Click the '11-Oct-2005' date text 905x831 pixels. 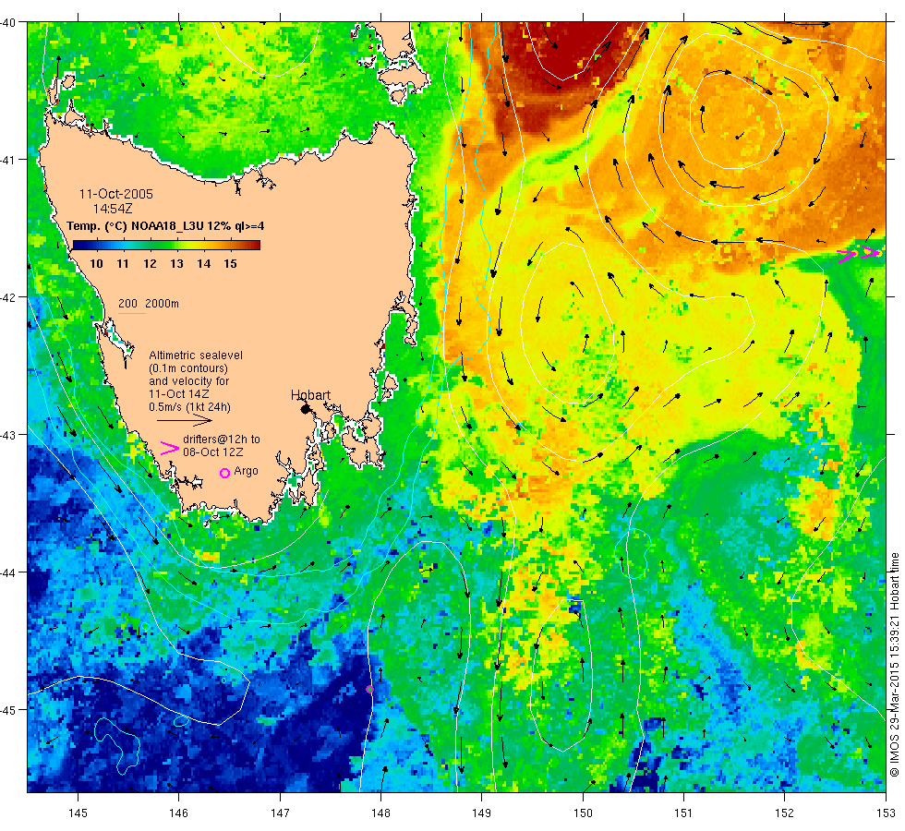(x=116, y=194)
